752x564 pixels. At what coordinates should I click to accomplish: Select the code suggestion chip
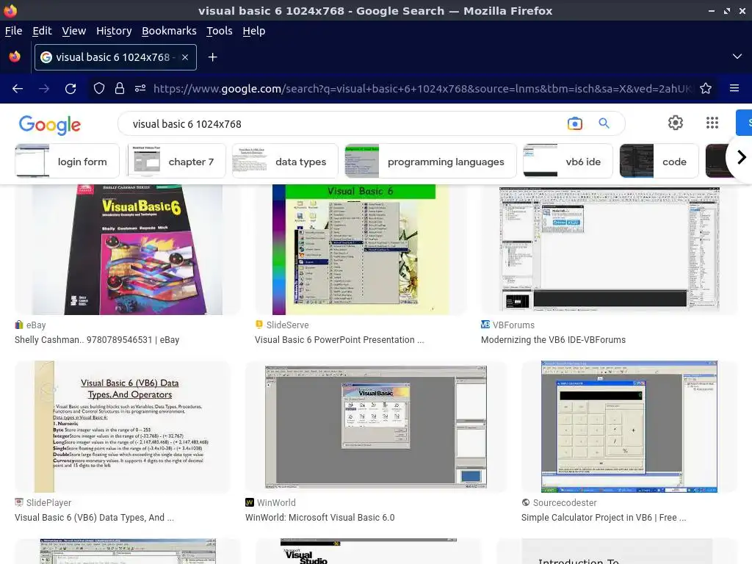tap(659, 161)
